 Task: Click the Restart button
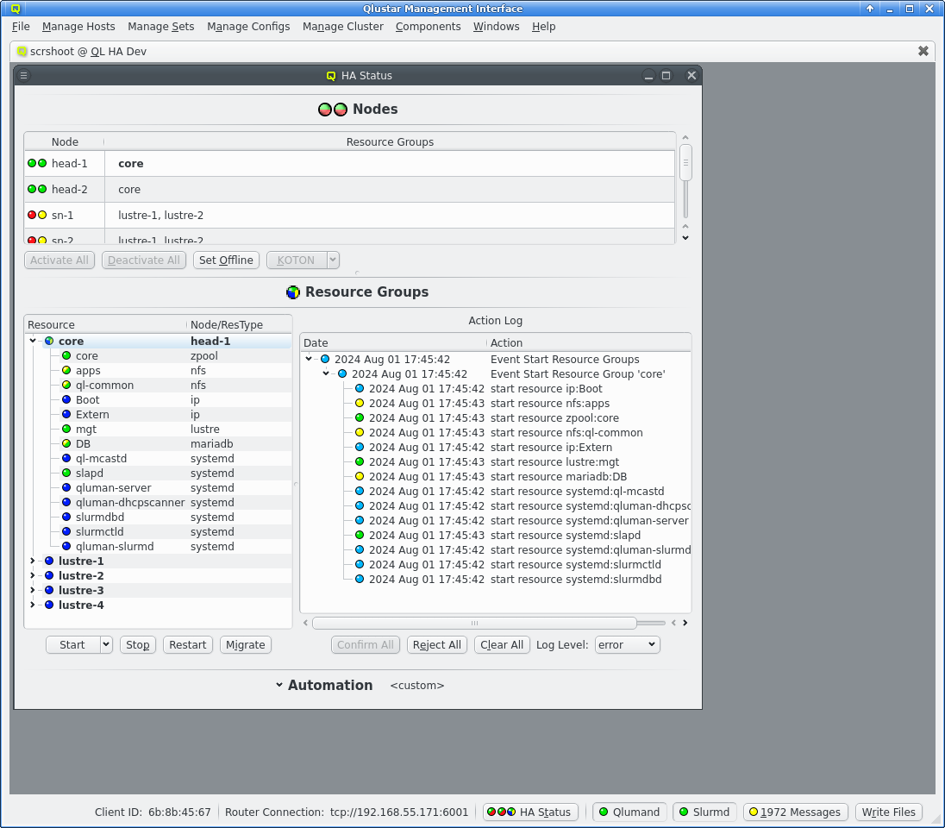(187, 644)
